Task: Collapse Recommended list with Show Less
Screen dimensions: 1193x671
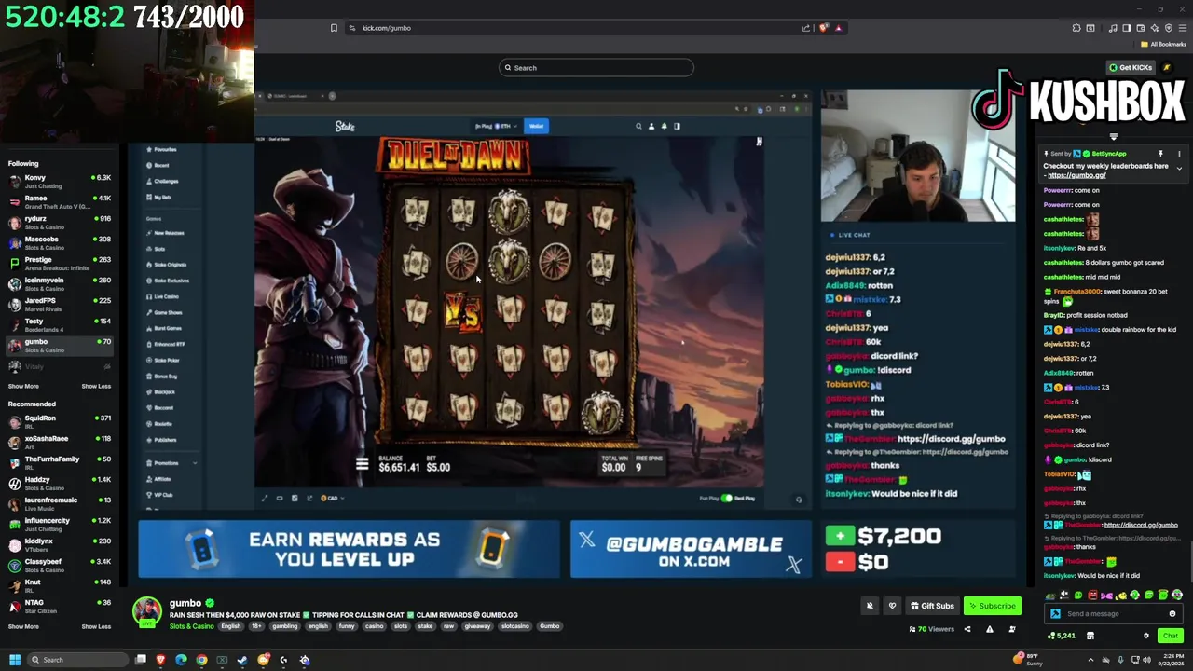Action: coord(96,626)
